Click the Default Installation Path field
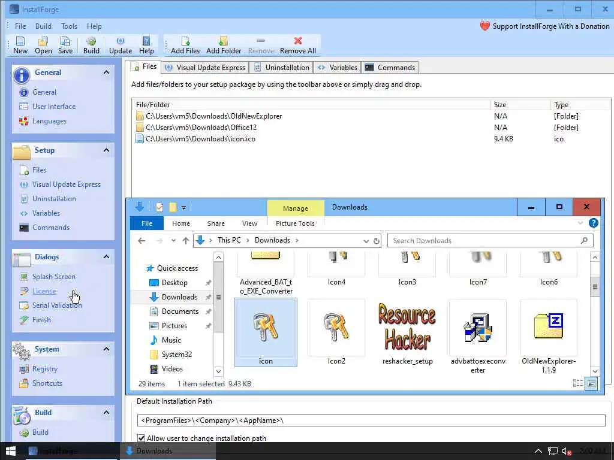 click(371, 420)
